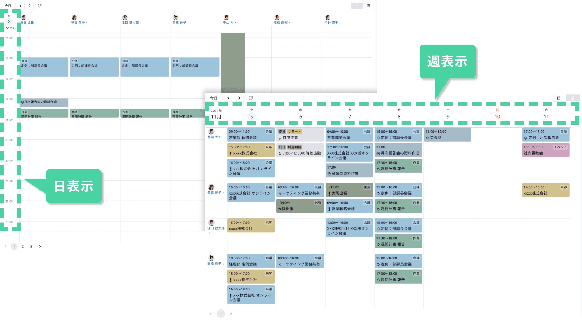Click previous page arrow in day view
Screen dimensions: 582x324
click(x=5, y=246)
